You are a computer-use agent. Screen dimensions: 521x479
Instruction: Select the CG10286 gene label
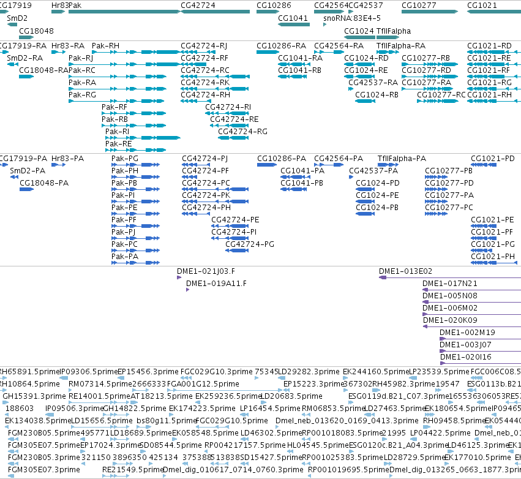tap(274, 6)
